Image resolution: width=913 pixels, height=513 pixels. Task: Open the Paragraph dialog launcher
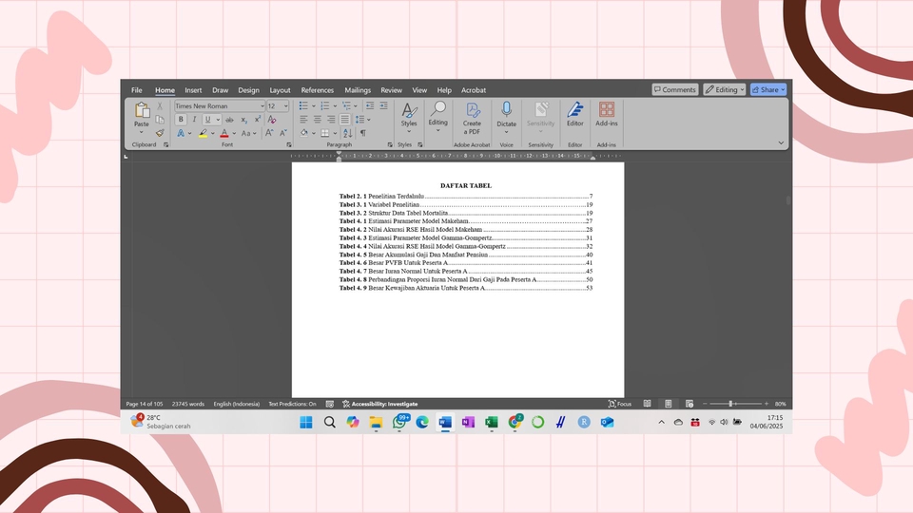click(x=390, y=144)
